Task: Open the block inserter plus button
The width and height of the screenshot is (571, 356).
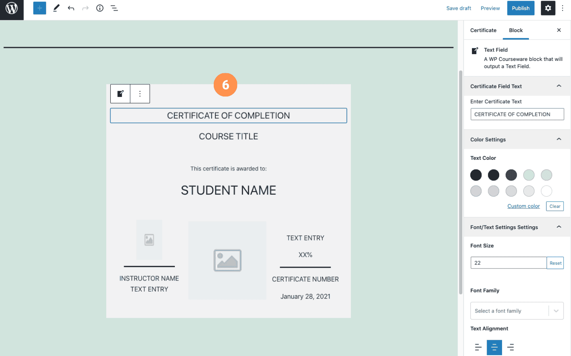Action: [x=40, y=8]
